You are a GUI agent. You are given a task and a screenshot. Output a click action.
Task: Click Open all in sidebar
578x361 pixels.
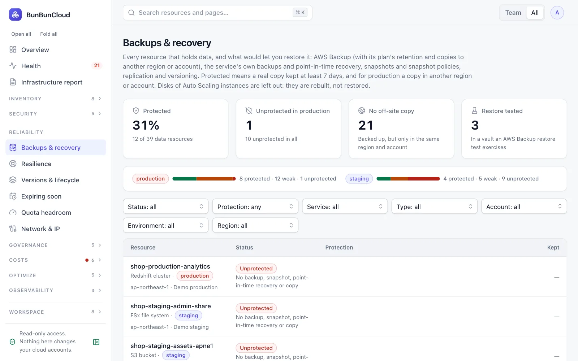pos(21,34)
